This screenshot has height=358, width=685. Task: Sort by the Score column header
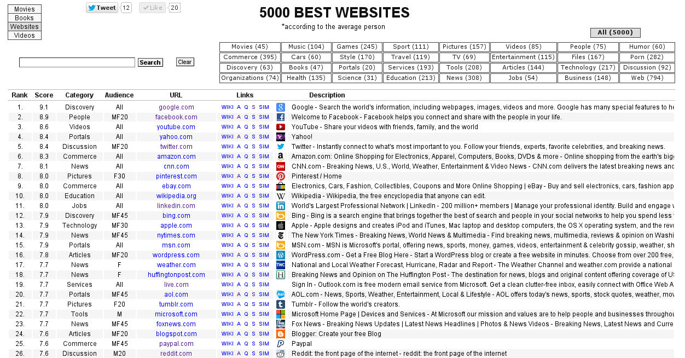(44, 95)
